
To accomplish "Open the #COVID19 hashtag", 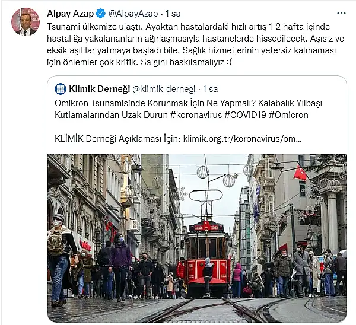I will pos(245,115).
